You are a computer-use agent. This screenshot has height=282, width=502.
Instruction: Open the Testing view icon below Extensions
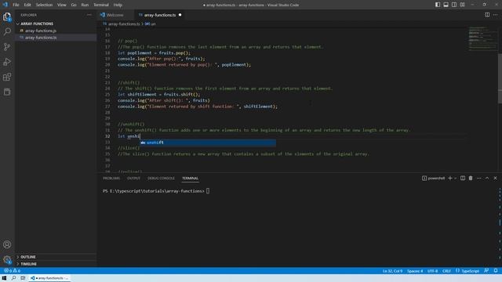pyautogui.click(x=7, y=92)
